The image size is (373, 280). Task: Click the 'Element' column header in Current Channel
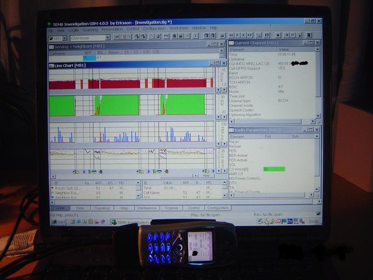pyautogui.click(x=253, y=50)
